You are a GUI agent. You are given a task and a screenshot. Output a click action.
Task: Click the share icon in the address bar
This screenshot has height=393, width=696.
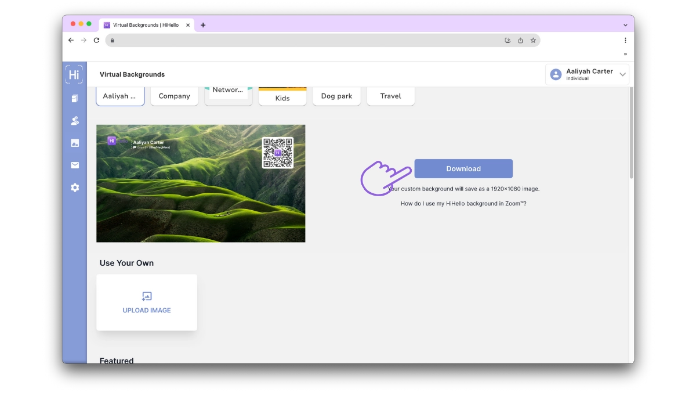[520, 40]
